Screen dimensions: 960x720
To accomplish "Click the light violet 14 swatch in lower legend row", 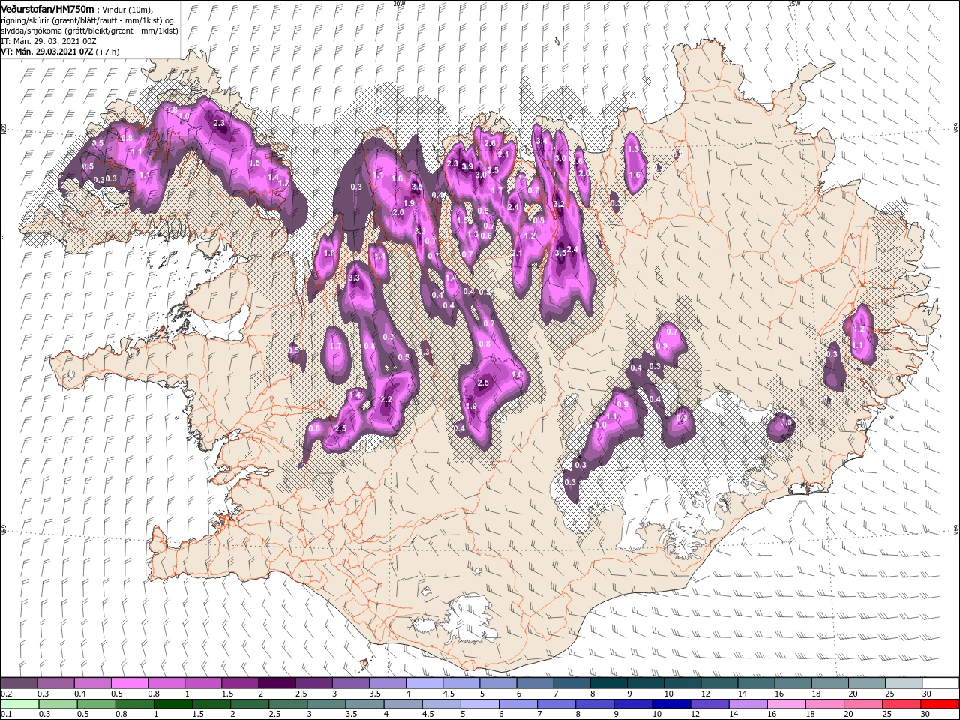I will [747, 703].
